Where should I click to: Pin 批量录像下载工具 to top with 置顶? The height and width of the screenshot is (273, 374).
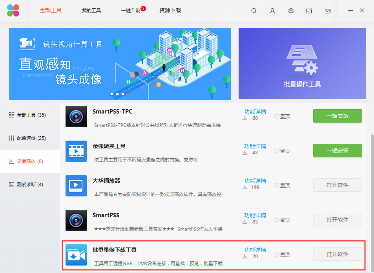point(282,255)
